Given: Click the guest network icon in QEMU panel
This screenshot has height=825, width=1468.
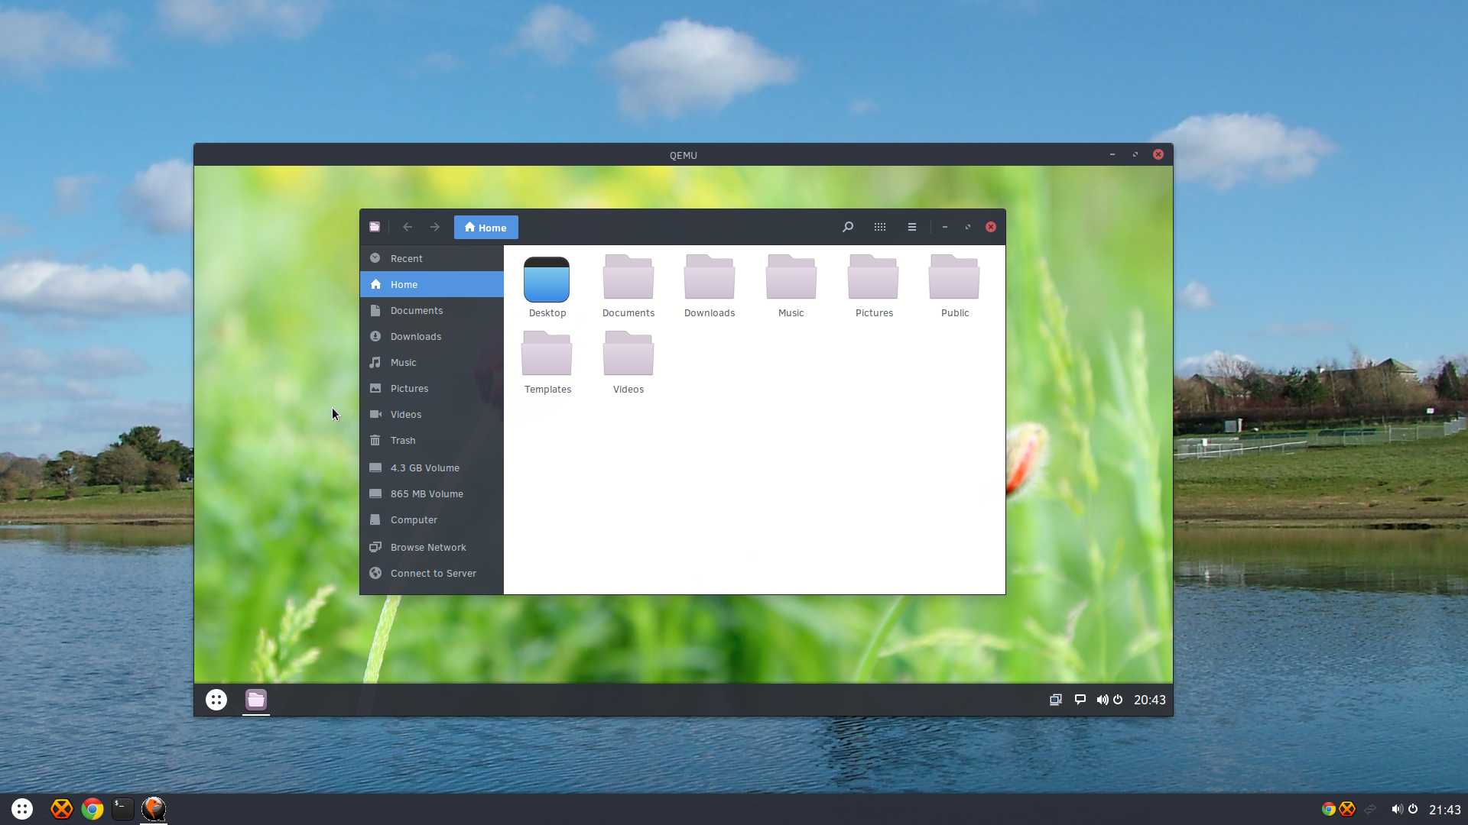Looking at the screenshot, I should (1056, 700).
